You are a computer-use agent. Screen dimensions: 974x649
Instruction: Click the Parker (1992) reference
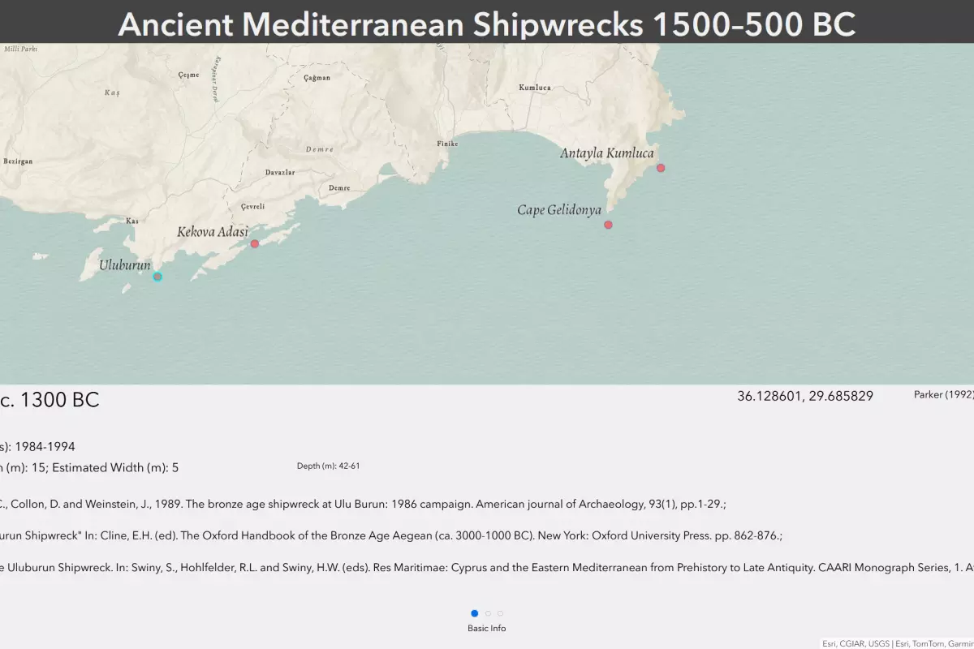tap(943, 394)
